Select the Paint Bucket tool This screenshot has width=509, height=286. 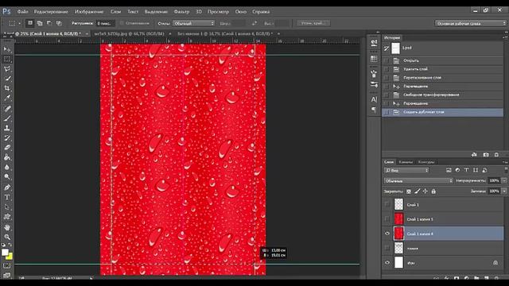(x=7, y=157)
